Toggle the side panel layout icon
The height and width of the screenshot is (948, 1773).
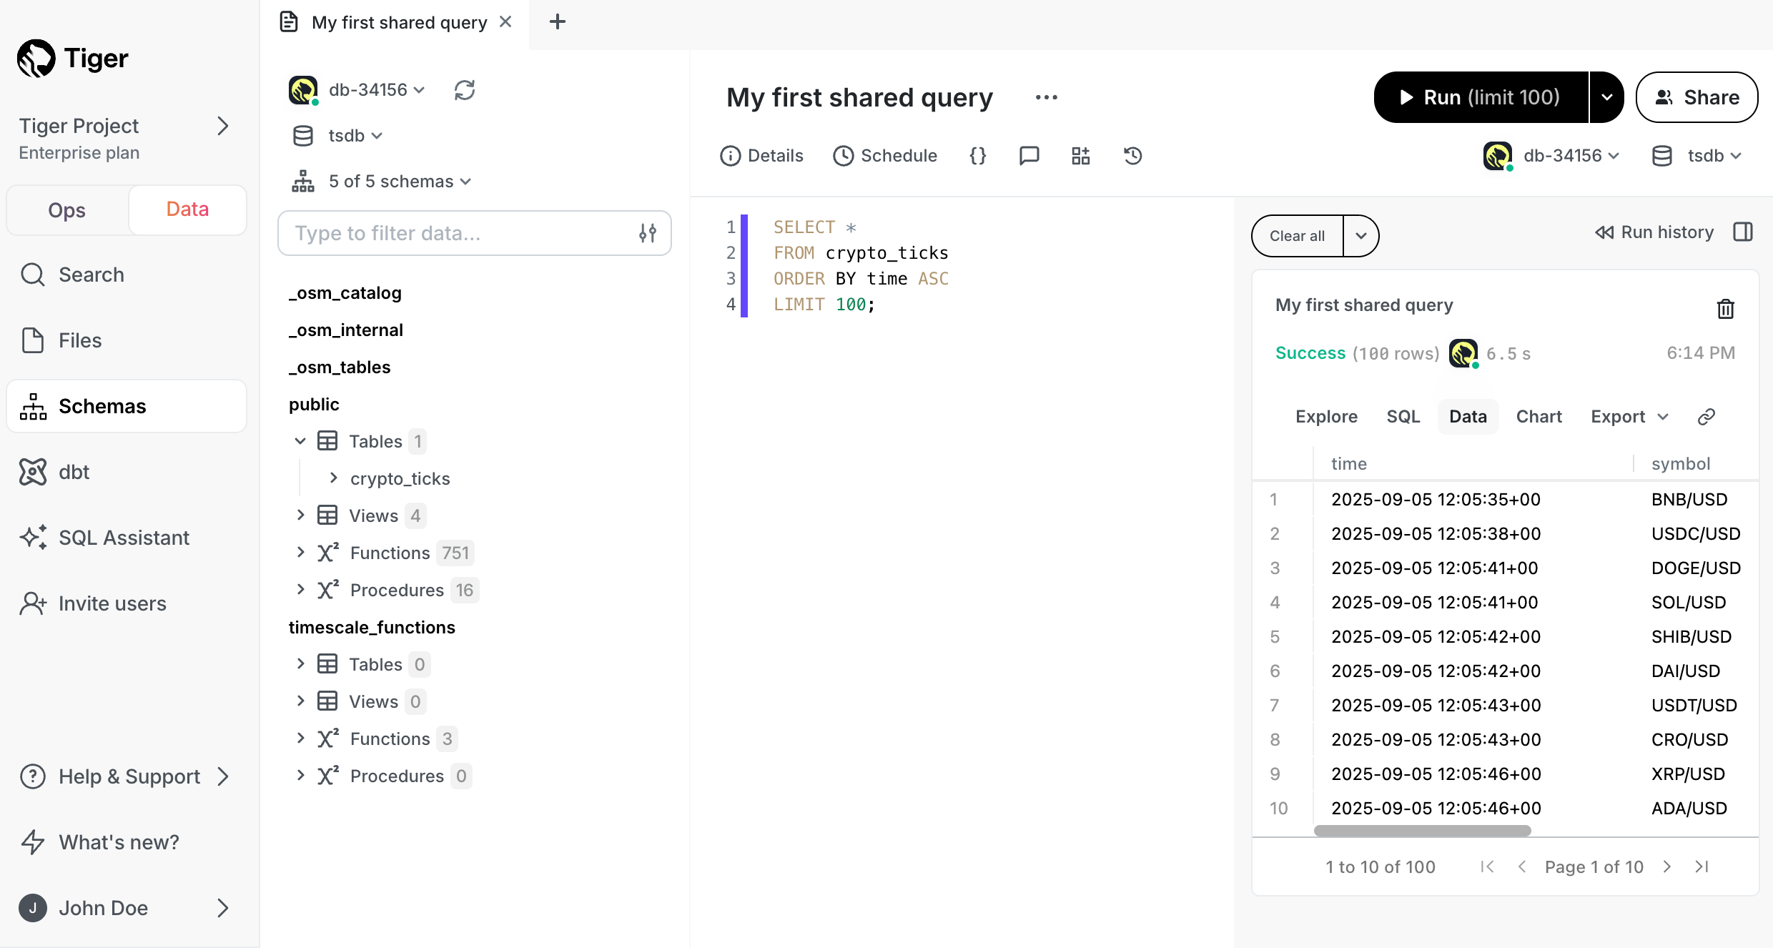(x=1743, y=232)
